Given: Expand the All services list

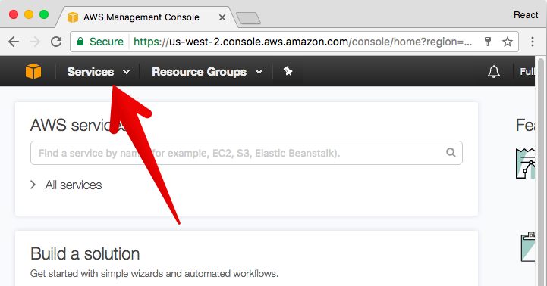Looking at the screenshot, I should [x=66, y=185].
